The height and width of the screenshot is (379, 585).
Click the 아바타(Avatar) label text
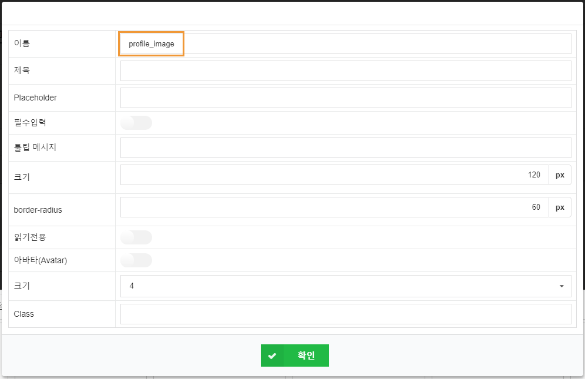pyautogui.click(x=41, y=260)
